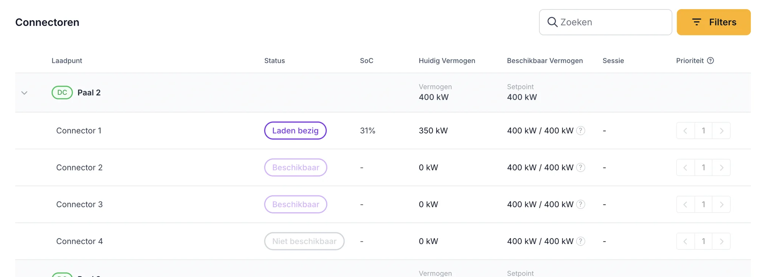Click Connector 3 Beschikbaar status badge

click(x=296, y=204)
